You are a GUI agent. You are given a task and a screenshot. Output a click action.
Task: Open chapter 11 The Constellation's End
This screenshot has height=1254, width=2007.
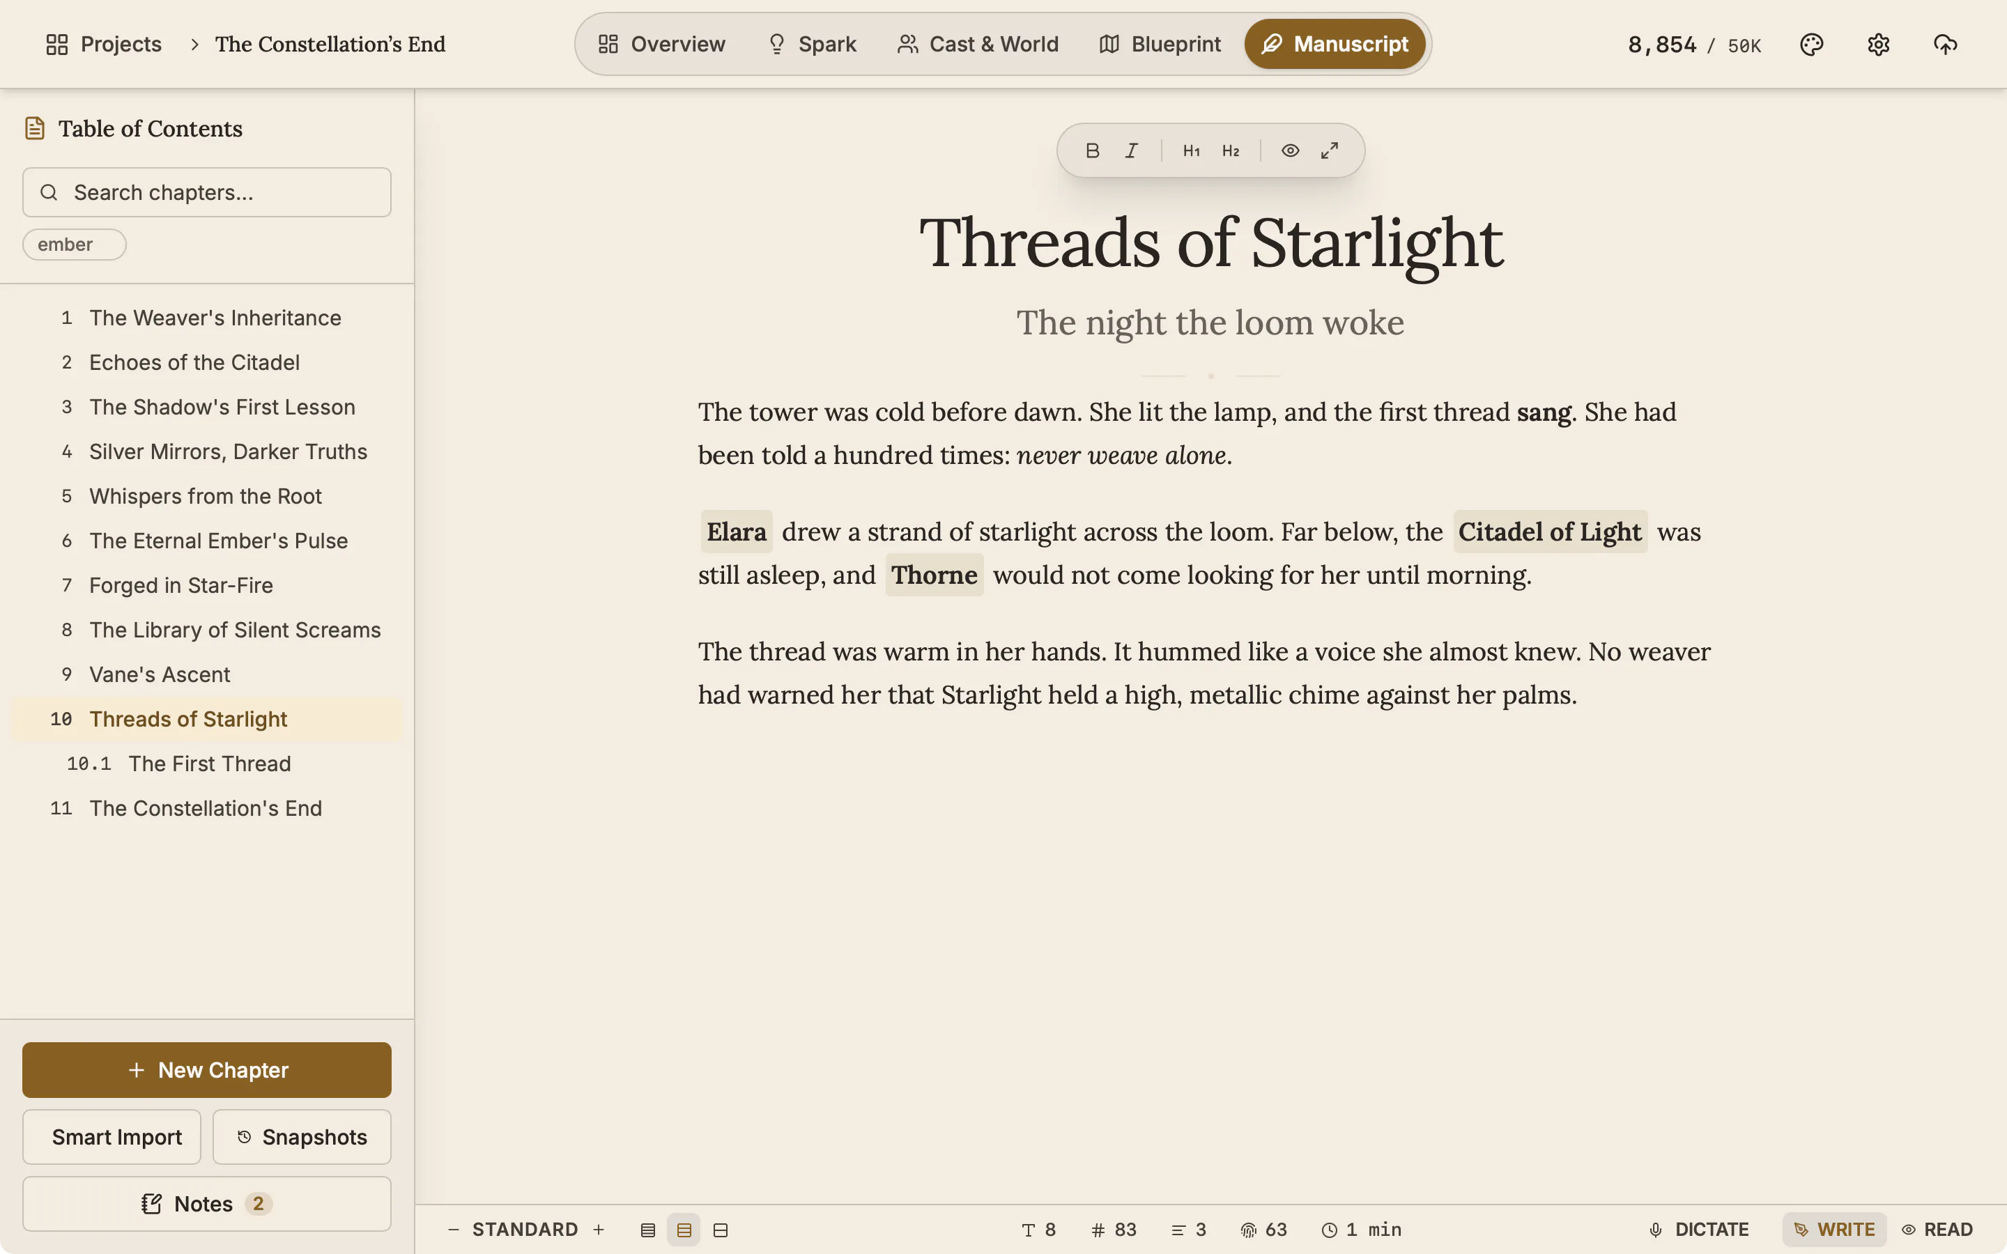point(206,808)
